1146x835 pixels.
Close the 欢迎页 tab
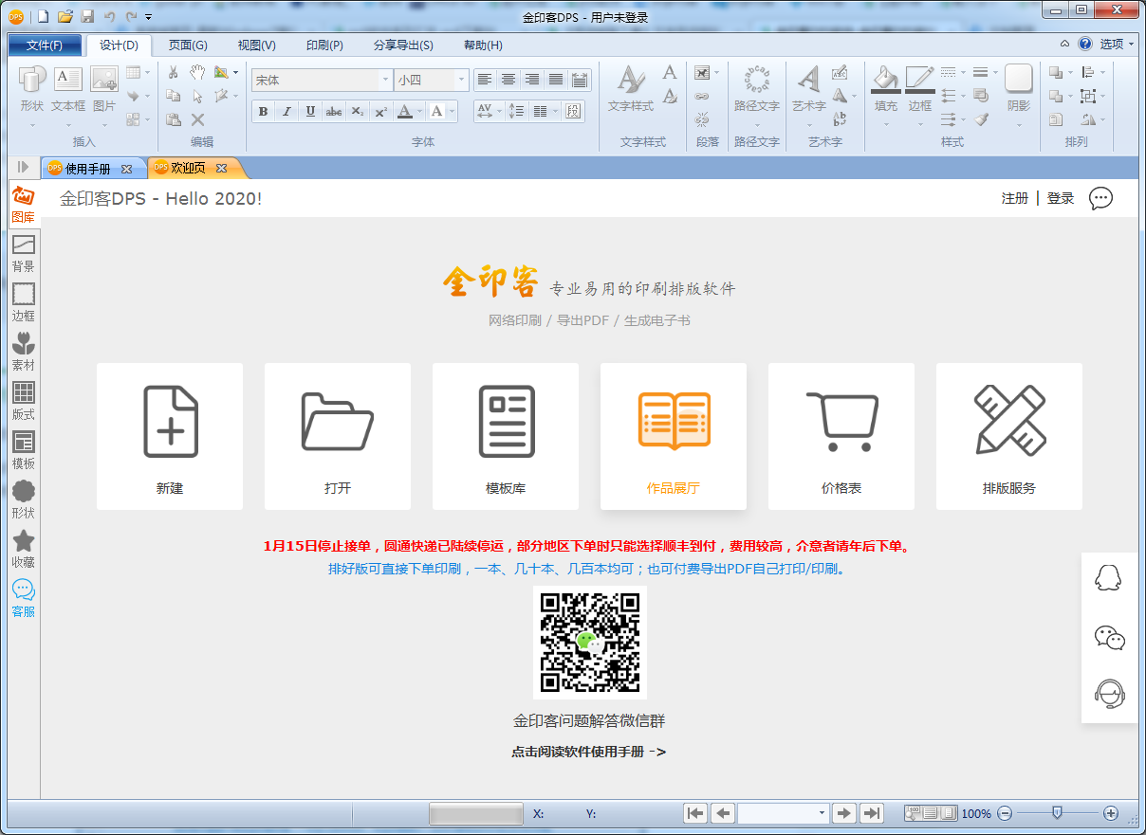tap(221, 169)
